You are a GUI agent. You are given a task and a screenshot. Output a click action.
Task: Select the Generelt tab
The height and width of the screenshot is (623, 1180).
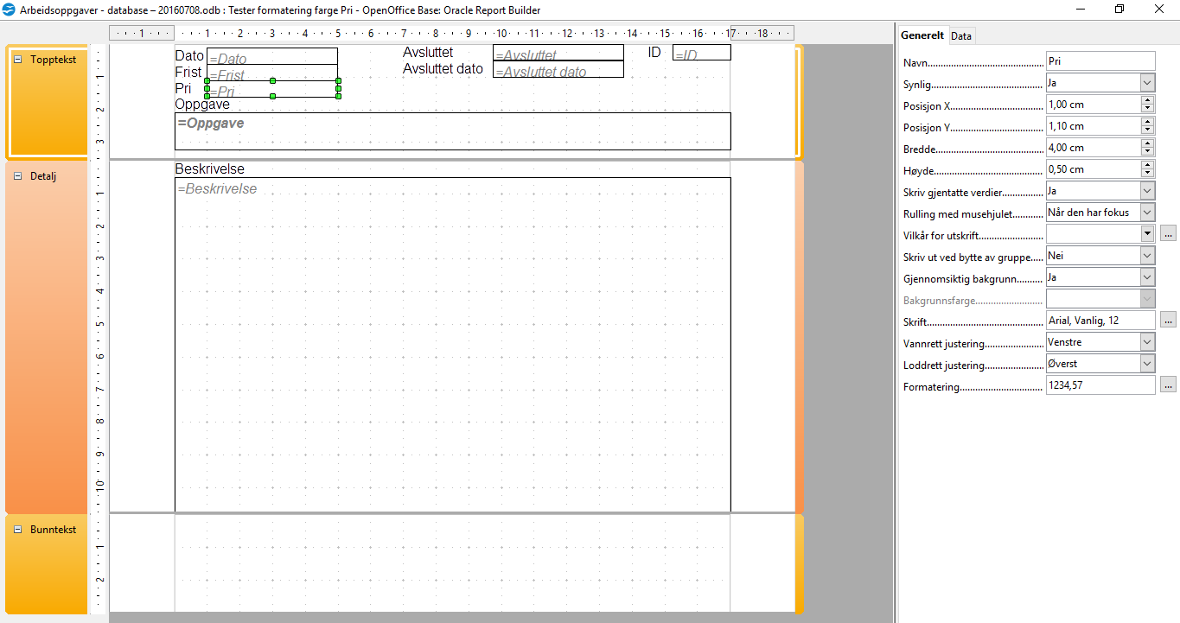coord(922,36)
